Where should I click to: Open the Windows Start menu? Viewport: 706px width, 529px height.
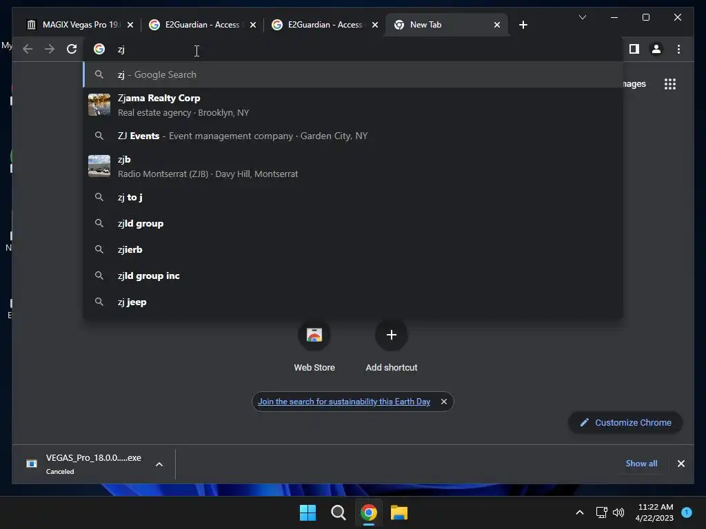pos(308,512)
